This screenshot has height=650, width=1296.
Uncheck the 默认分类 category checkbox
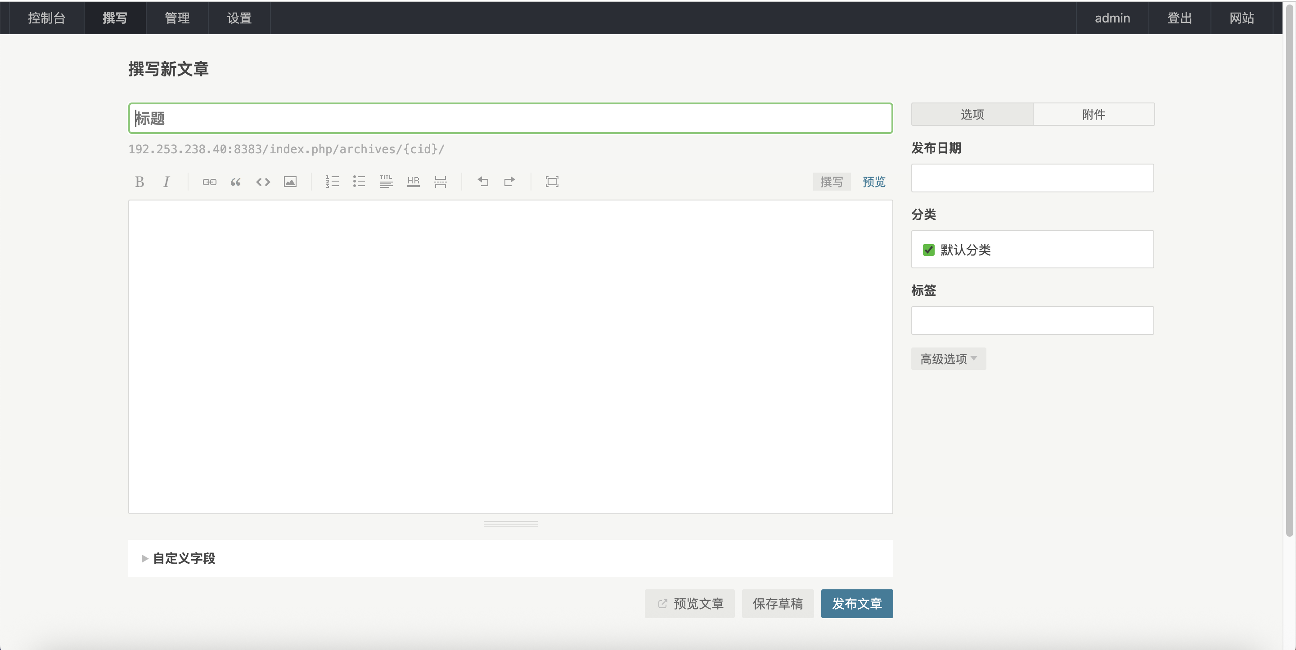point(928,250)
